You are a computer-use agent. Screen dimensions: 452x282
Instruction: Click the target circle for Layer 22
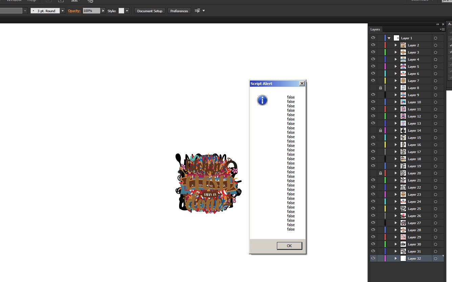[x=435, y=188]
